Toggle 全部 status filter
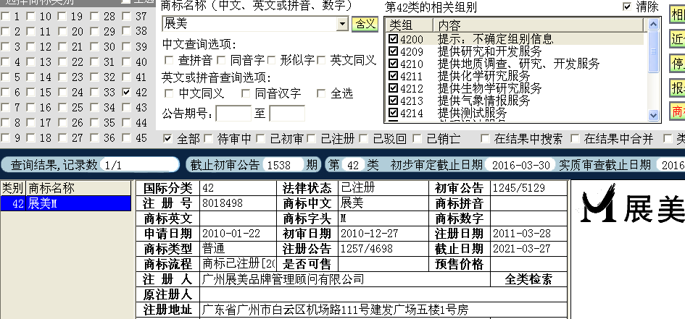The width and height of the screenshot is (685, 319). pyautogui.click(x=167, y=139)
